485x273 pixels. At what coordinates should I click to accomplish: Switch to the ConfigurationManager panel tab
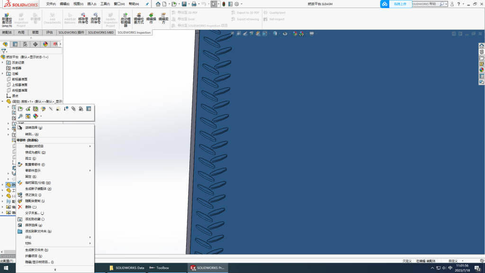(25, 44)
